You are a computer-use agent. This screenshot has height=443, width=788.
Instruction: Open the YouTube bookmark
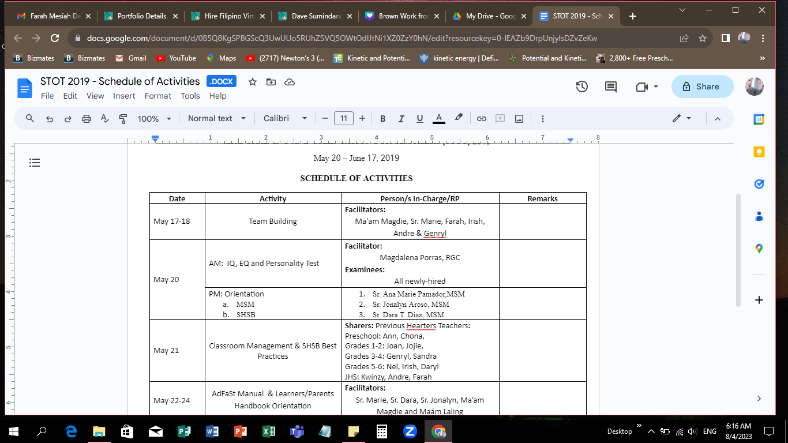[176, 58]
